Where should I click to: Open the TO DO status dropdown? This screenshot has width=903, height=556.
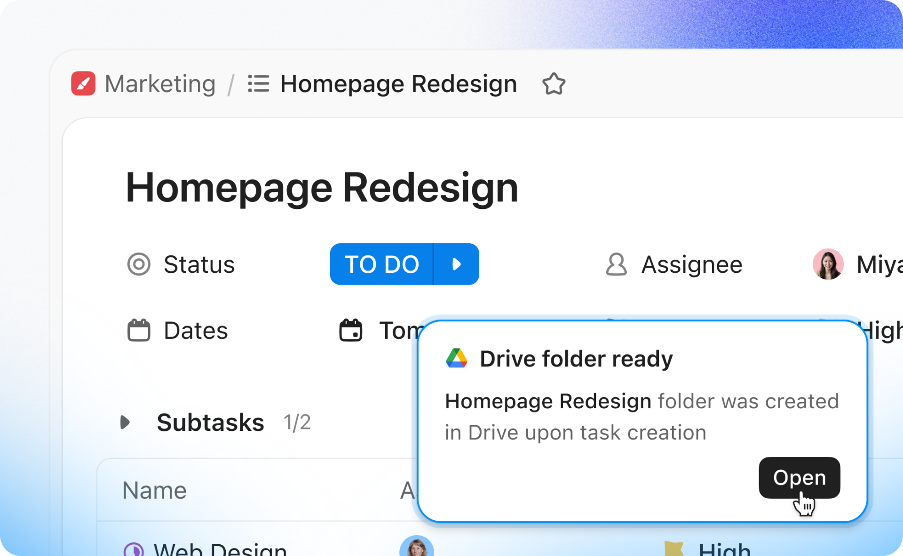click(x=381, y=264)
